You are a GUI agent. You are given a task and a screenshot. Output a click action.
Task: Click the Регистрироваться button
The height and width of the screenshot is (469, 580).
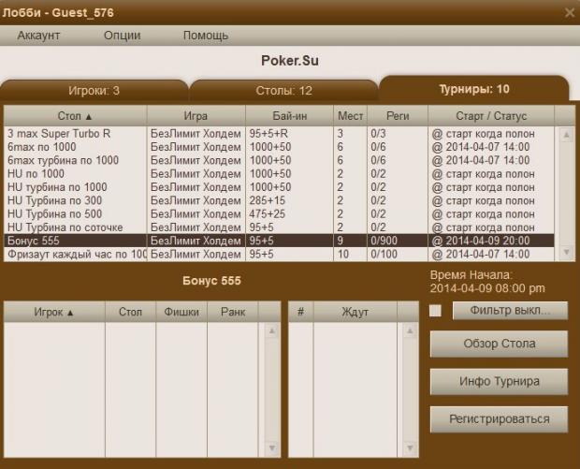[x=499, y=419]
